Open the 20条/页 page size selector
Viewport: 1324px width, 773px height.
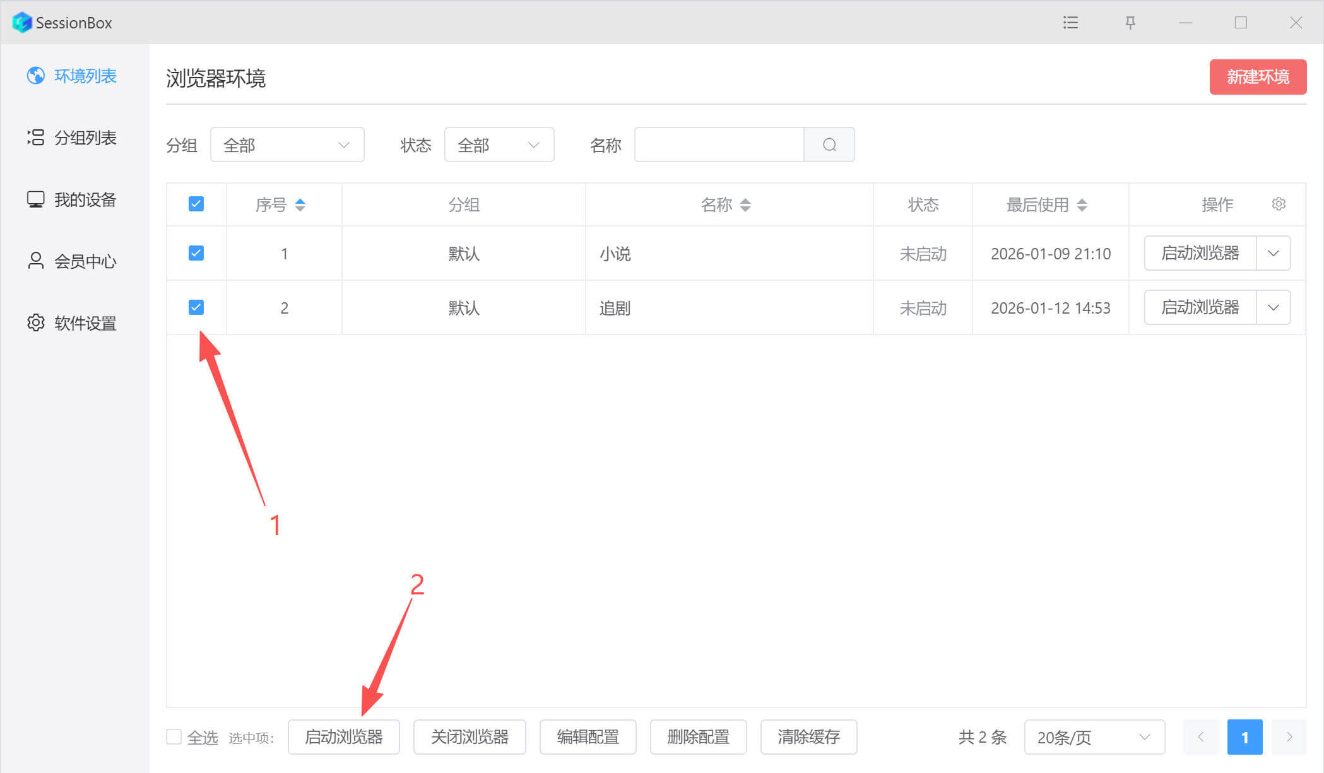tap(1094, 737)
